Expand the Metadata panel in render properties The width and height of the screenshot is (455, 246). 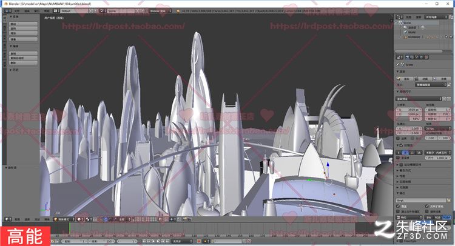401,187
